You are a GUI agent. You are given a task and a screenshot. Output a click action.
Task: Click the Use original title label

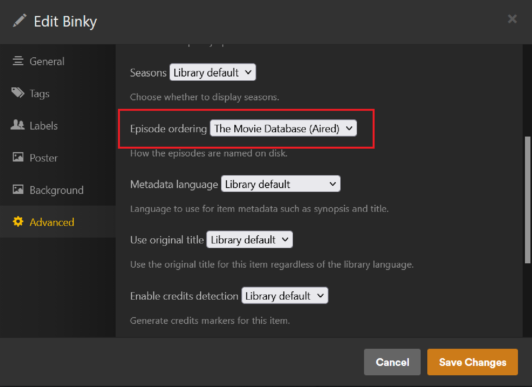click(x=167, y=240)
